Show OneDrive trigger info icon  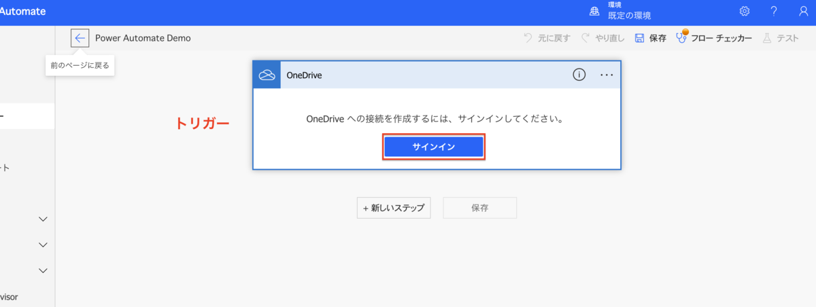pos(579,75)
